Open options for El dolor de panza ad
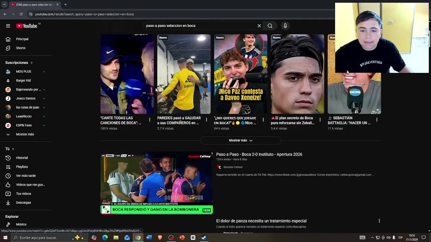Image resolution: width=431 pixels, height=242 pixels. click(x=379, y=221)
